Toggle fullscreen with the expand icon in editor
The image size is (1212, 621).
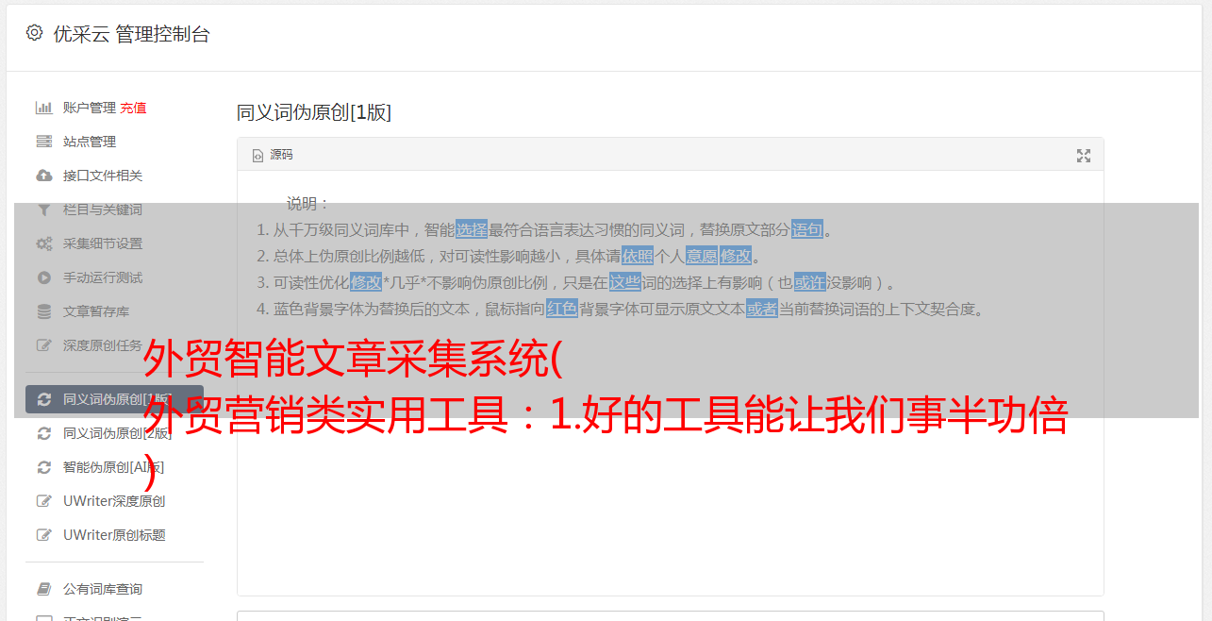point(1084,156)
